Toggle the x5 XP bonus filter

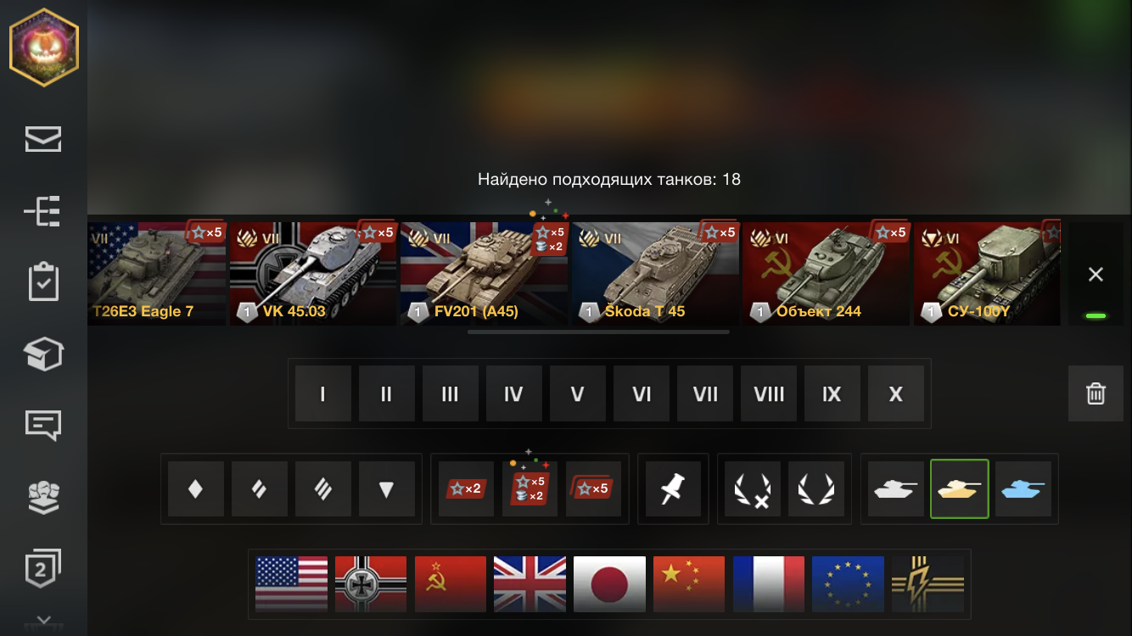593,488
